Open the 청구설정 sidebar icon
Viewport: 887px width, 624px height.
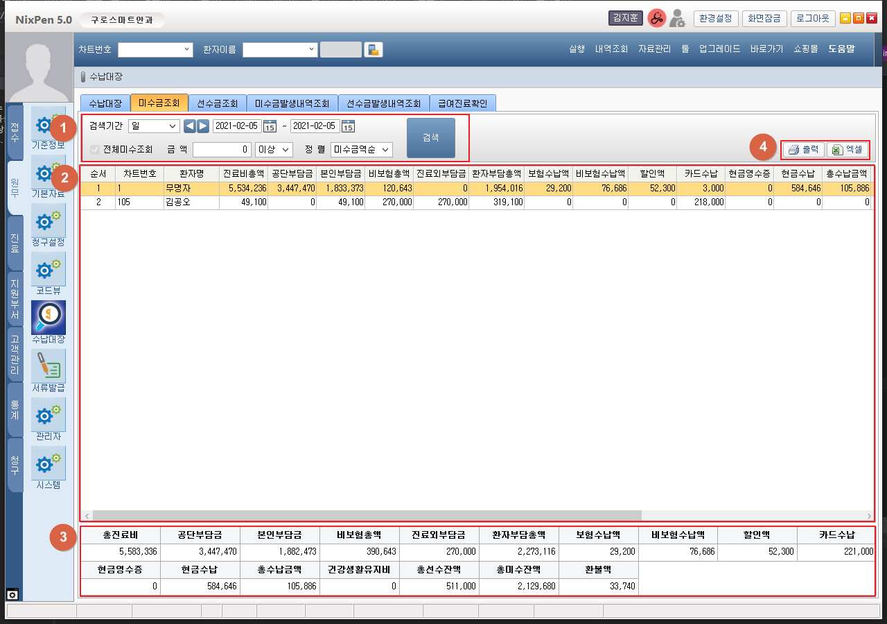pyautogui.click(x=49, y=222)
